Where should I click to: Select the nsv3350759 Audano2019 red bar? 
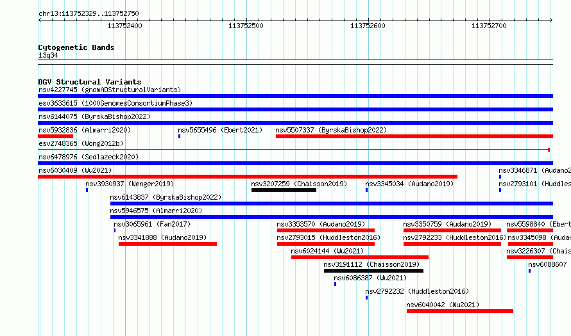tap(452, 230)
